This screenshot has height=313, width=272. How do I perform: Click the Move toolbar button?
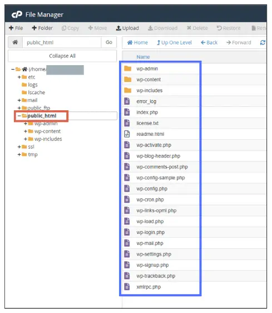pyautogui.click(x=97, y=28)
